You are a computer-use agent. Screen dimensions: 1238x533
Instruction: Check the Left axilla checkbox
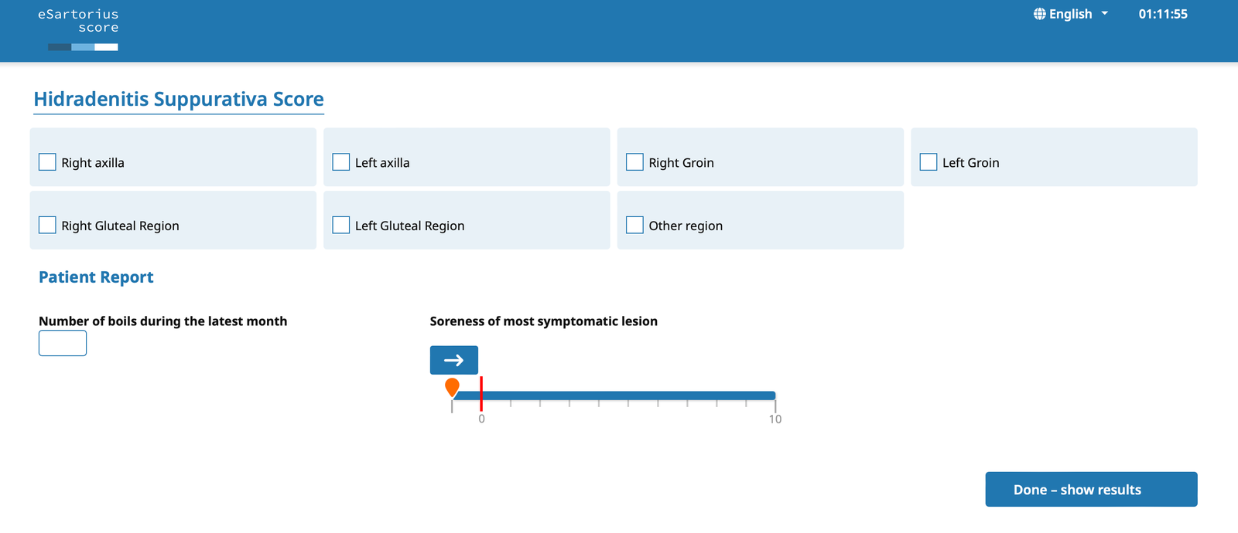(x=341, y=162)
